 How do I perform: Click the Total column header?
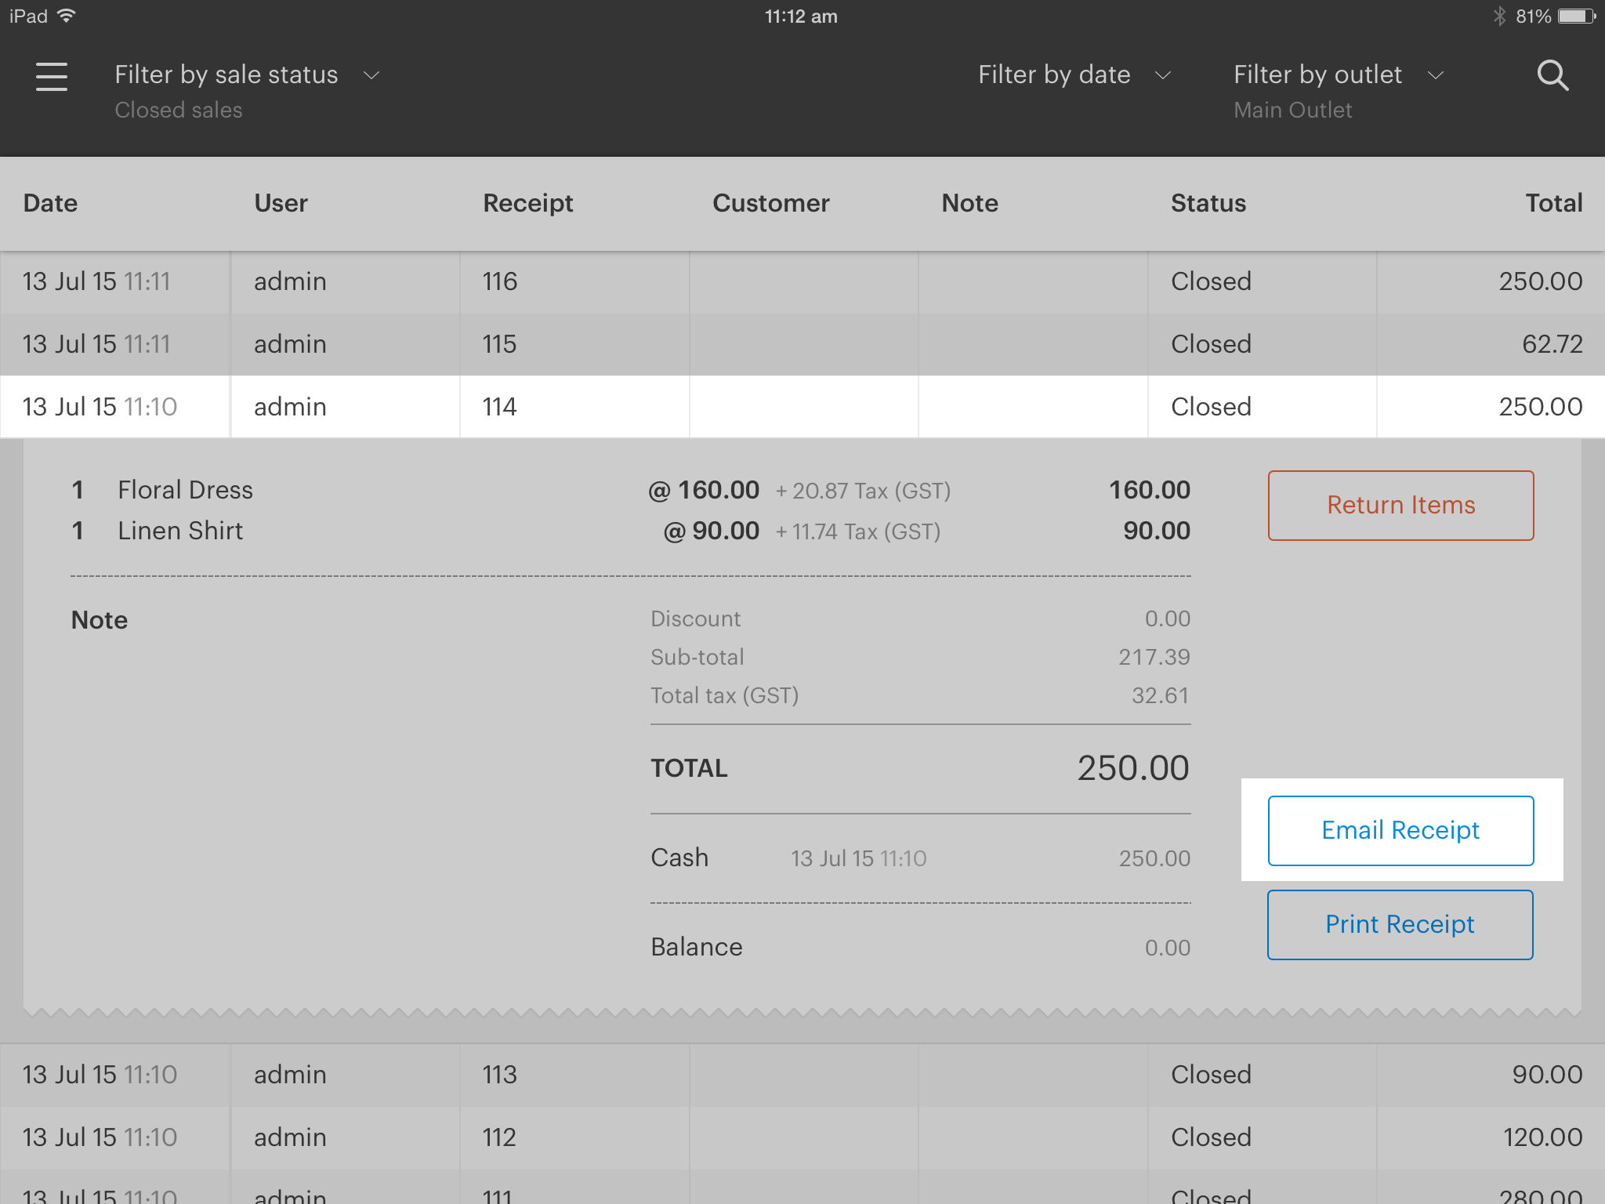pos(1553,204)
